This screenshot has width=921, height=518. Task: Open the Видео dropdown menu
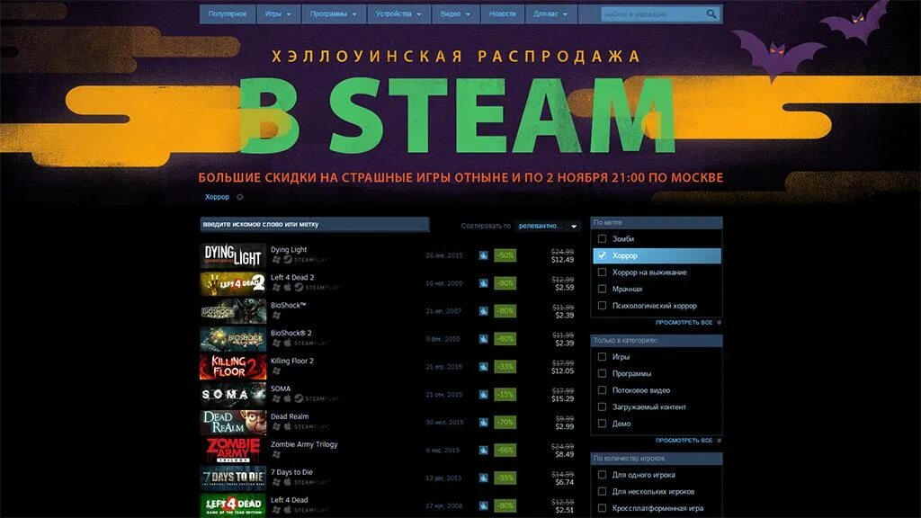coord(456,14)
